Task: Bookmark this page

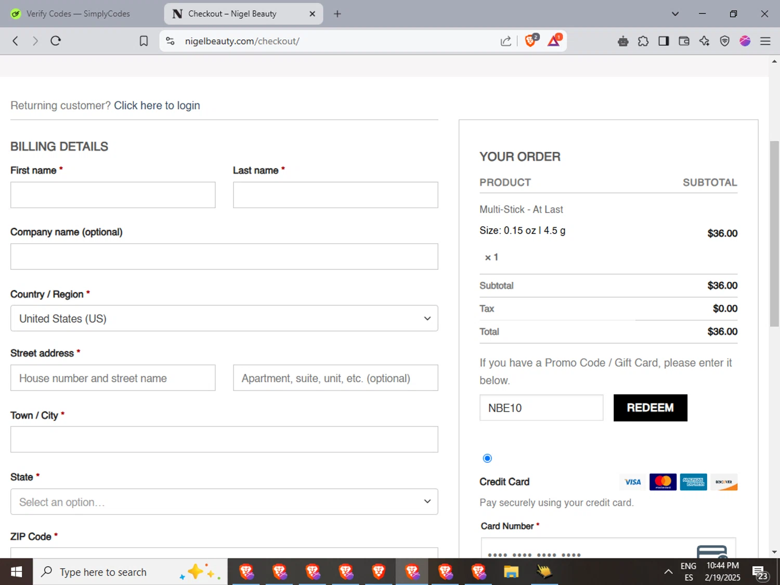Action: click(144, 41)
